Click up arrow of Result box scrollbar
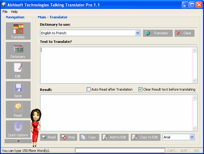Viewport: 204px width, 154px height. tap(195, 98)
